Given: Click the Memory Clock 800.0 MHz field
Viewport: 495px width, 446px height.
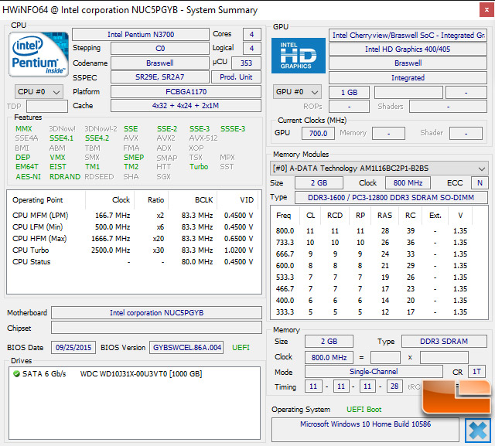Looking at the screenshot, I should [x=329, y=358].
